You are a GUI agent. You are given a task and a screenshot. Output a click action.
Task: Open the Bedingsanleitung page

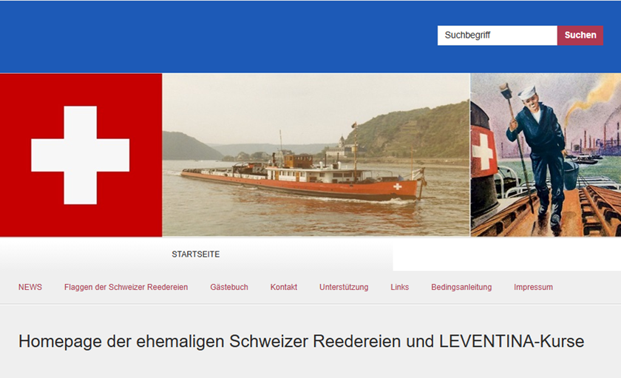coord(461,287)
